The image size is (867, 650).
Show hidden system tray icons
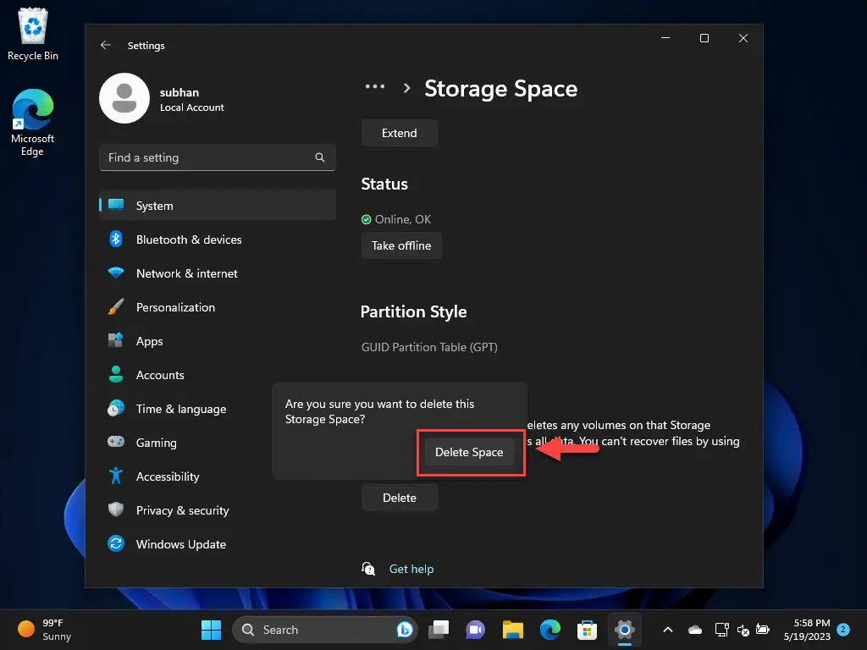tap(668, 630)
